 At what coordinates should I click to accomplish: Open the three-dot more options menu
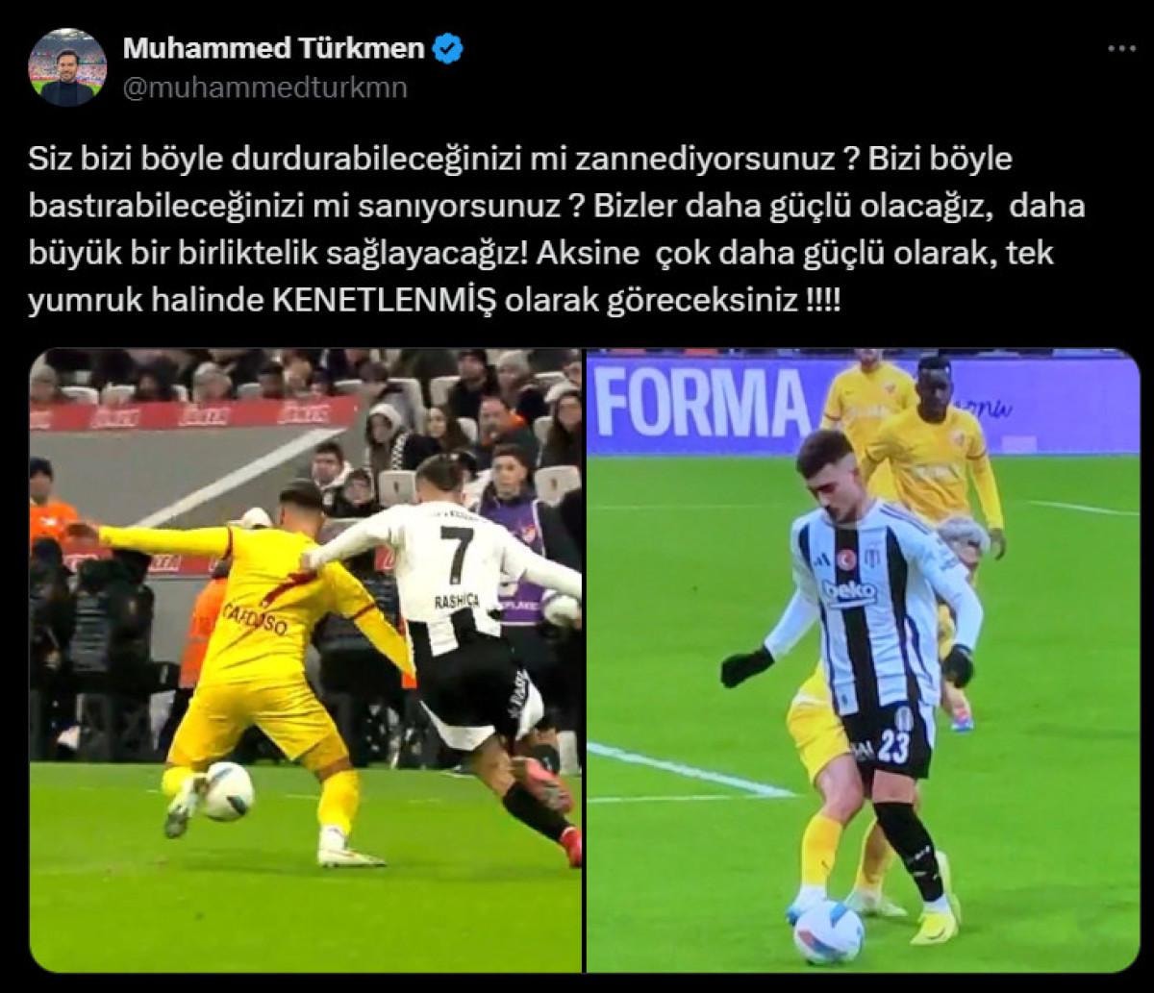pos(1119,48)
